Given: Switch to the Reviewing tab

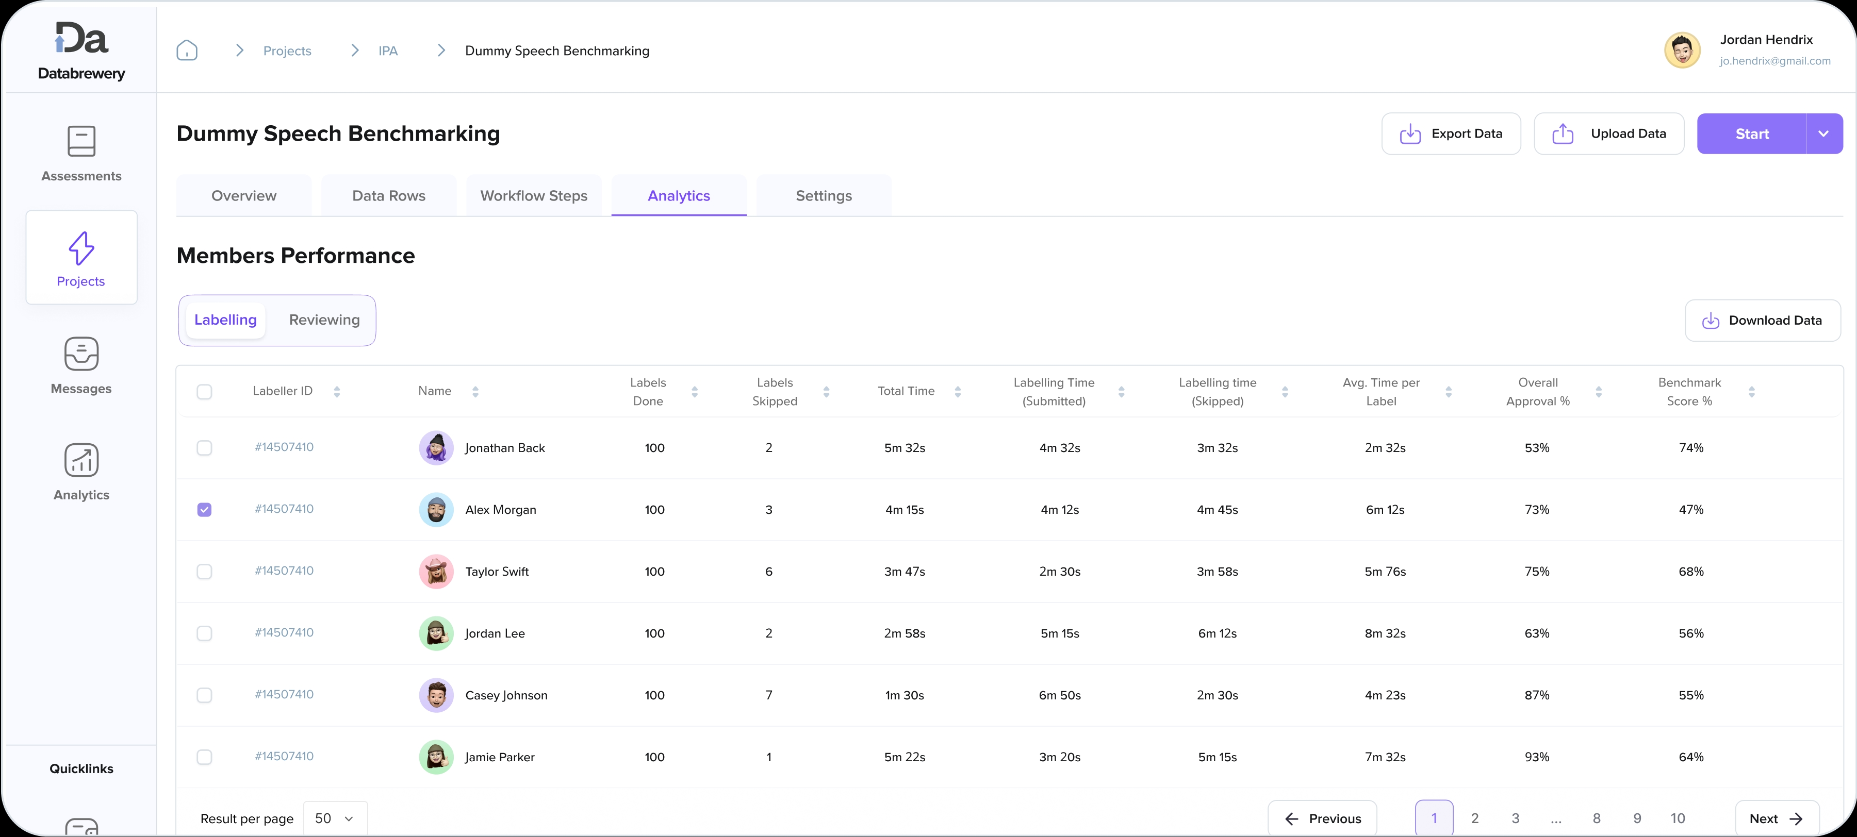Looking at the screenshot, I should 324,320.
